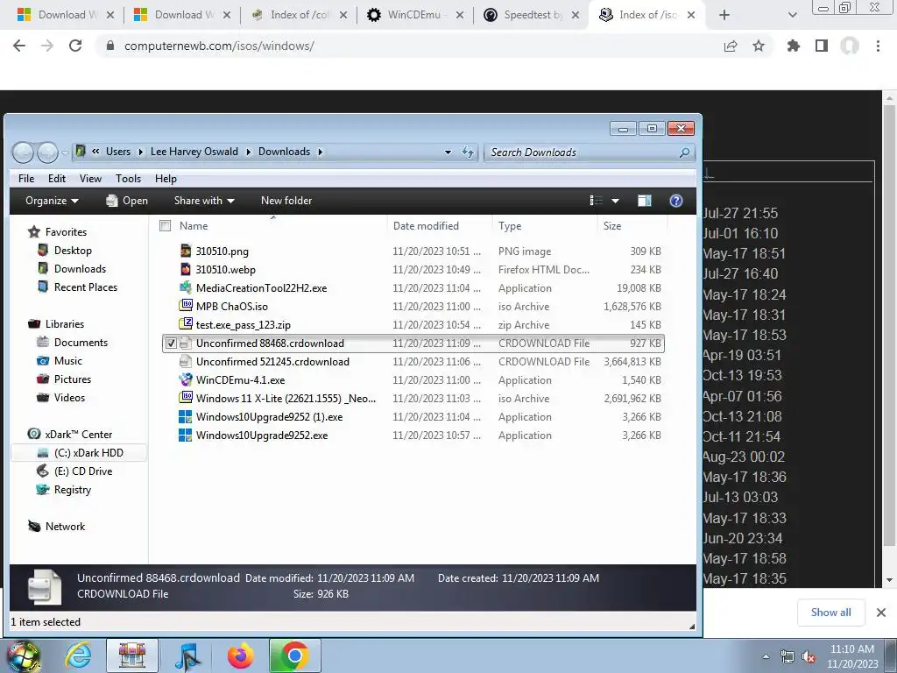Open Music library

pos(67,360)
